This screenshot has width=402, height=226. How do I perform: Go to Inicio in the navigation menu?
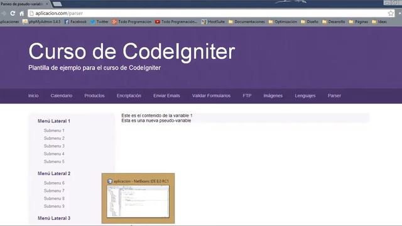pos(33,95)
